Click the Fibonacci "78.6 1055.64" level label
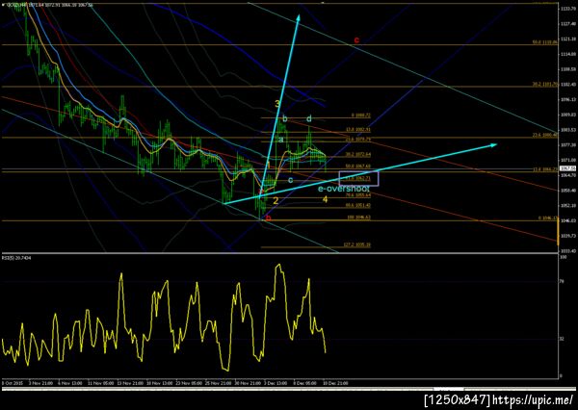 click(x=358, y=194)
